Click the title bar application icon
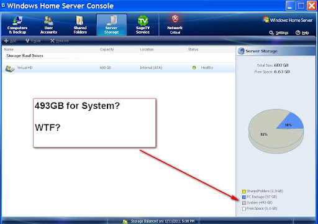 pyautogui.click(x=3, y=6)
